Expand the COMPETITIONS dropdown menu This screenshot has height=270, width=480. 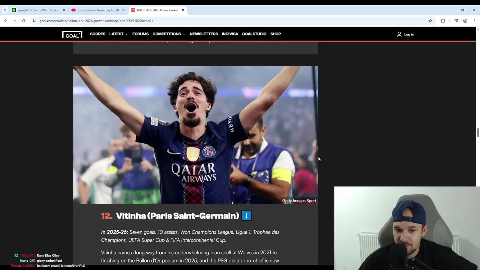point(169,34)
